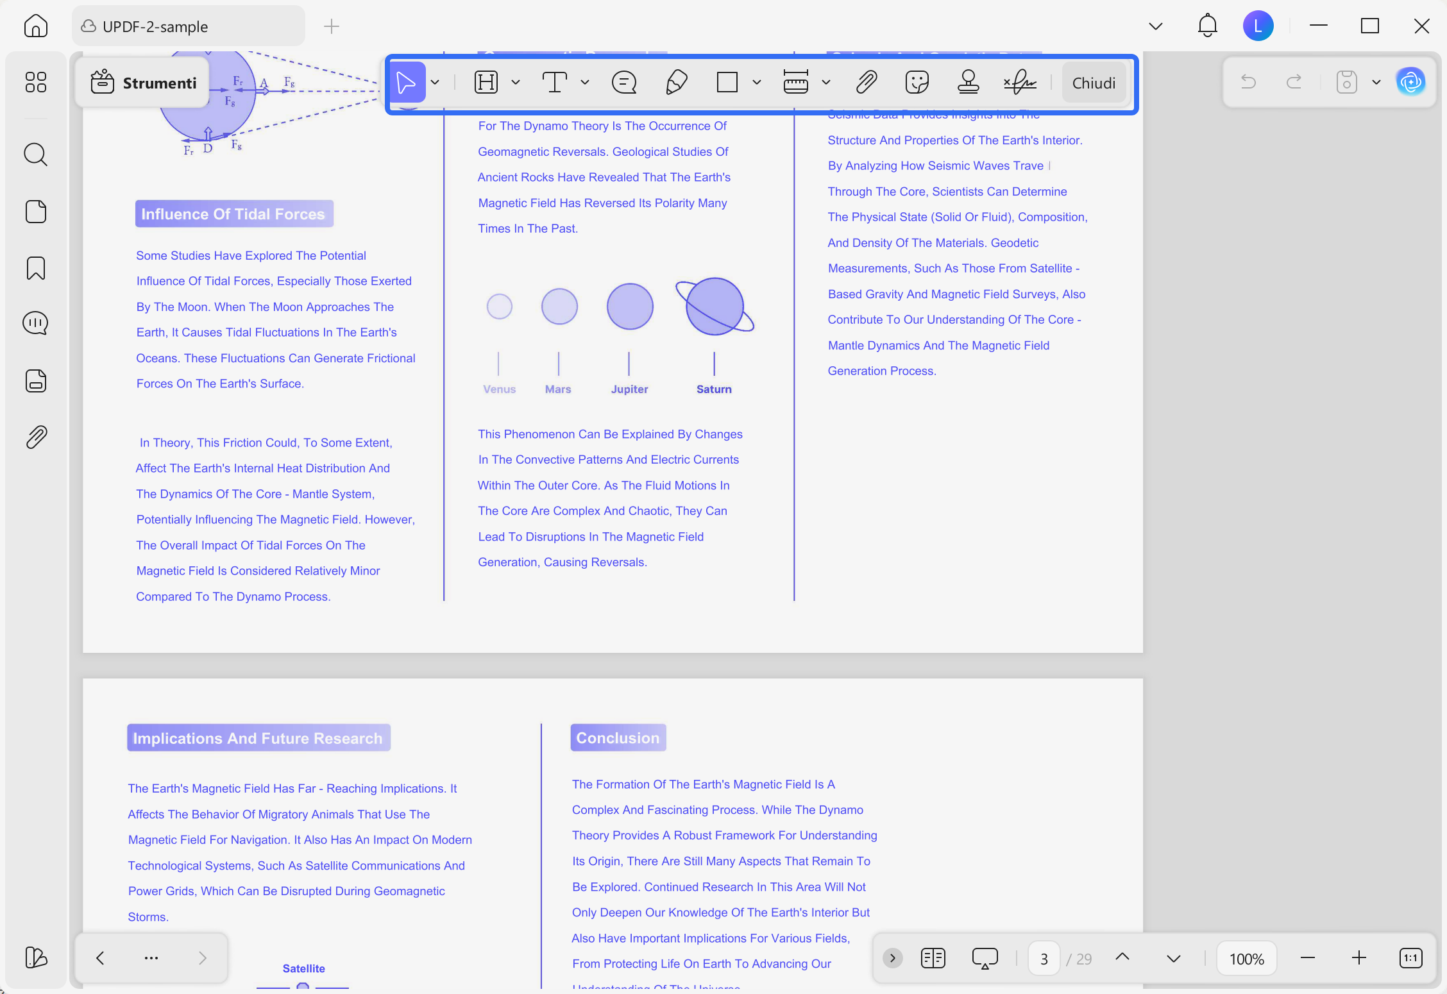Click the Venus label under planets
Screen dimensions: 1447x994
pos(499,389)
